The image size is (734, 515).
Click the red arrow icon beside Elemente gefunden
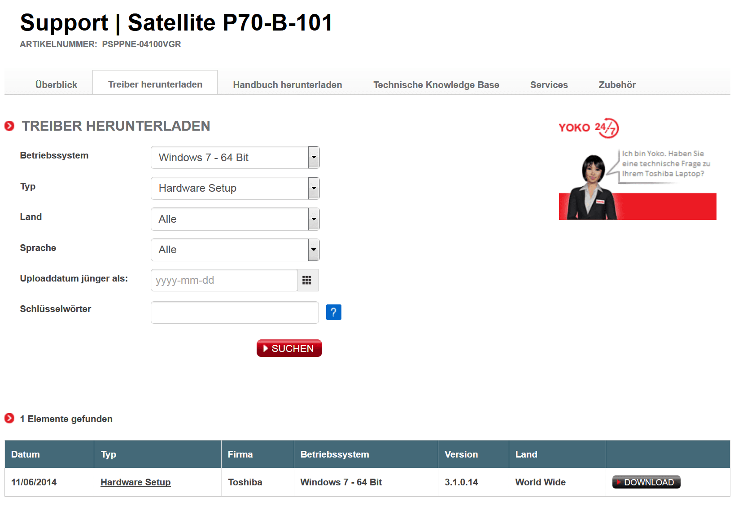coord(9,418)
